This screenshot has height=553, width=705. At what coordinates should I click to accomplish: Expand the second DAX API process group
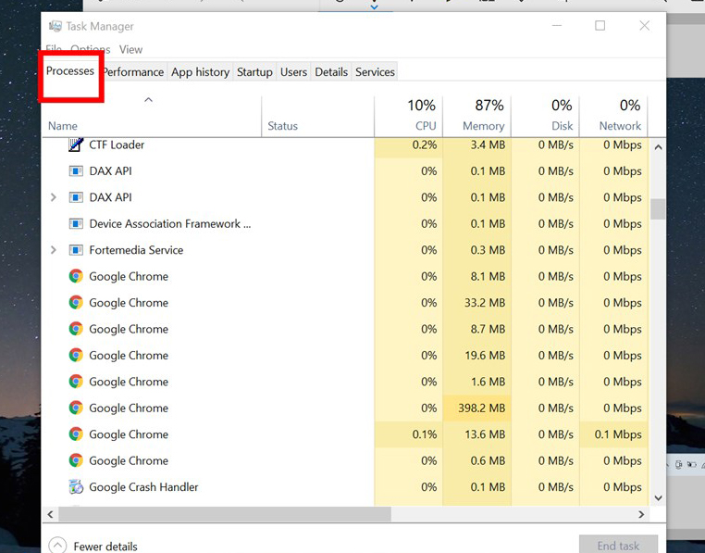pos(53,197)
